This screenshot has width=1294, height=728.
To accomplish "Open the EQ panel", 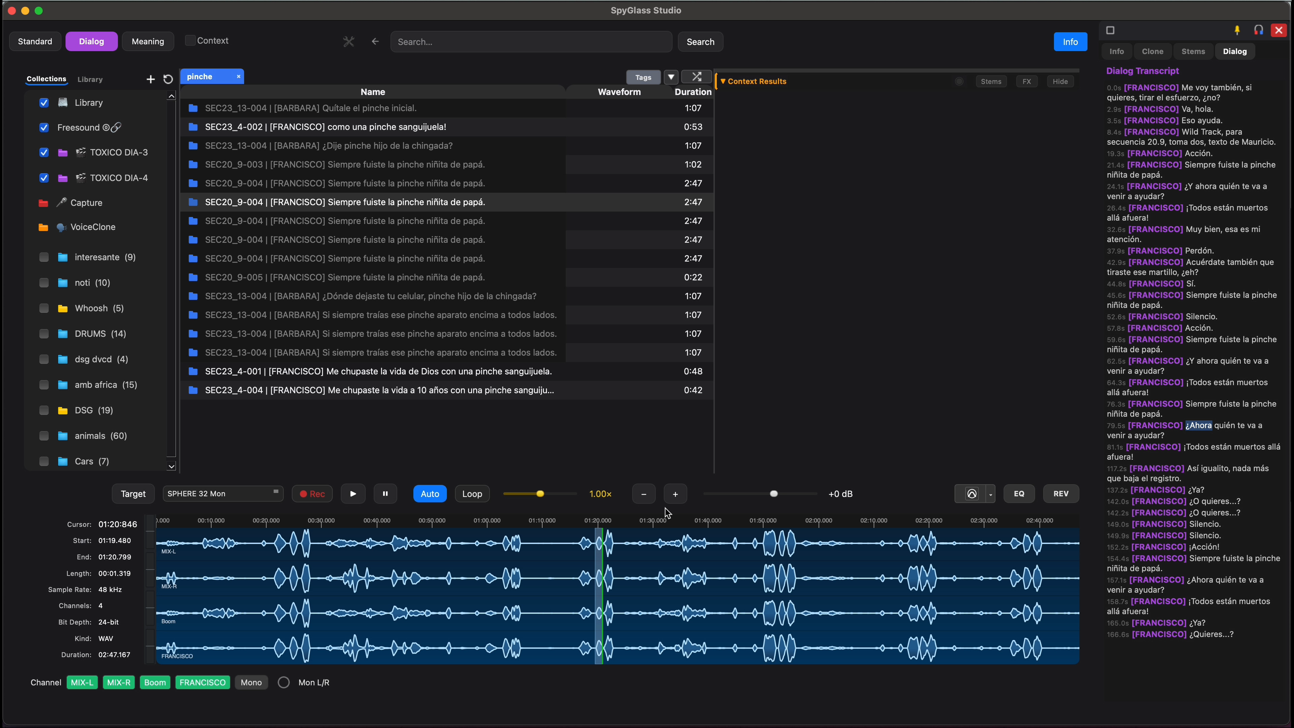I will [1019, 494].
